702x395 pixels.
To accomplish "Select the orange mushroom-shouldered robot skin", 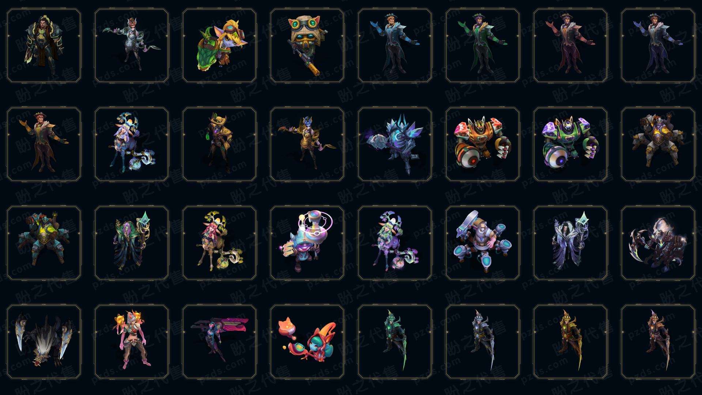I will (483, 144).
